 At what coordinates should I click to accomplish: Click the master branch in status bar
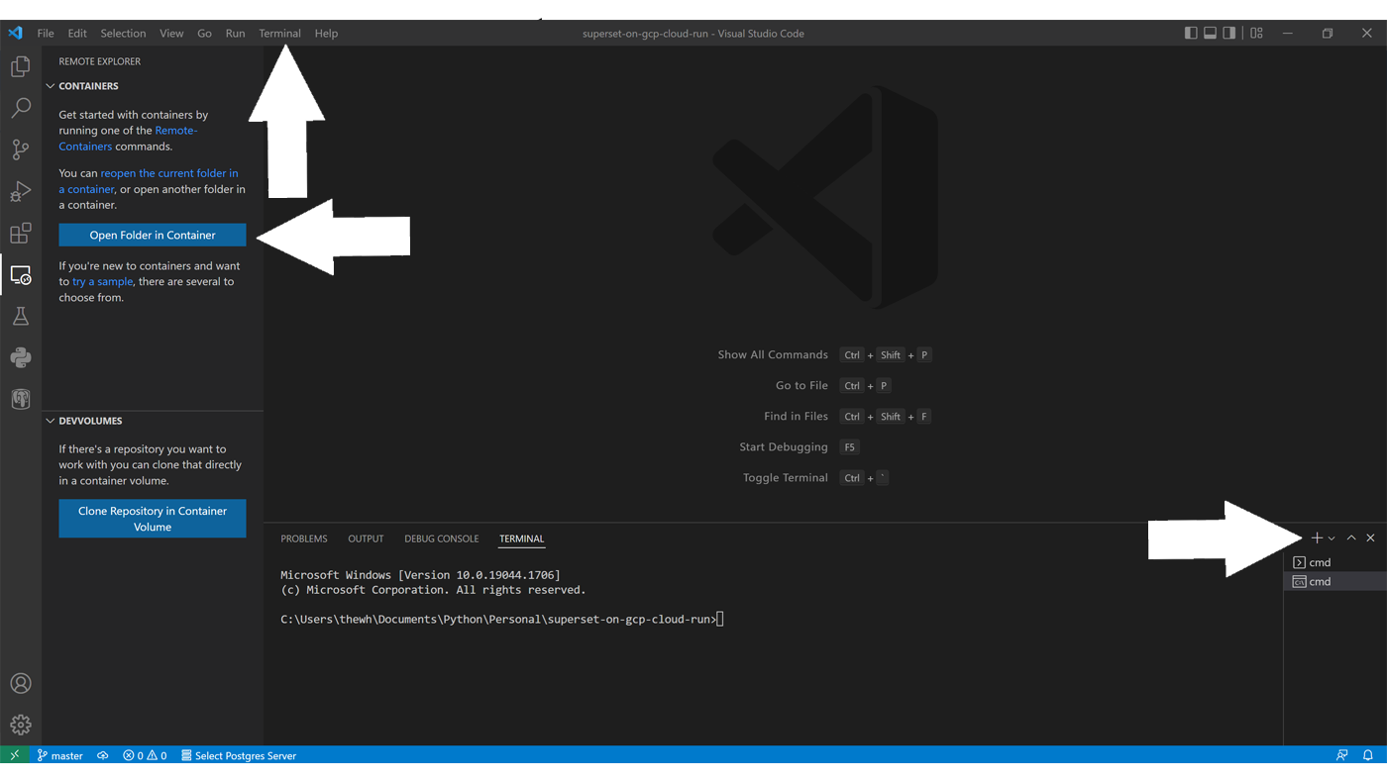coord(60,755)
